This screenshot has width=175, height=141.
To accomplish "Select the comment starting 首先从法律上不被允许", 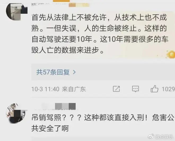I will [100, 34].
